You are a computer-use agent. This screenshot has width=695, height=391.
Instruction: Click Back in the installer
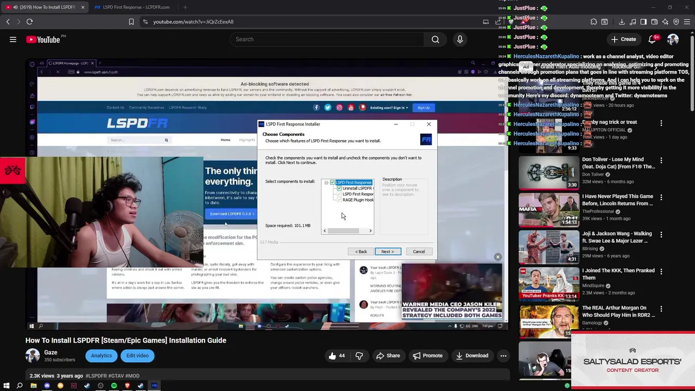361,251
